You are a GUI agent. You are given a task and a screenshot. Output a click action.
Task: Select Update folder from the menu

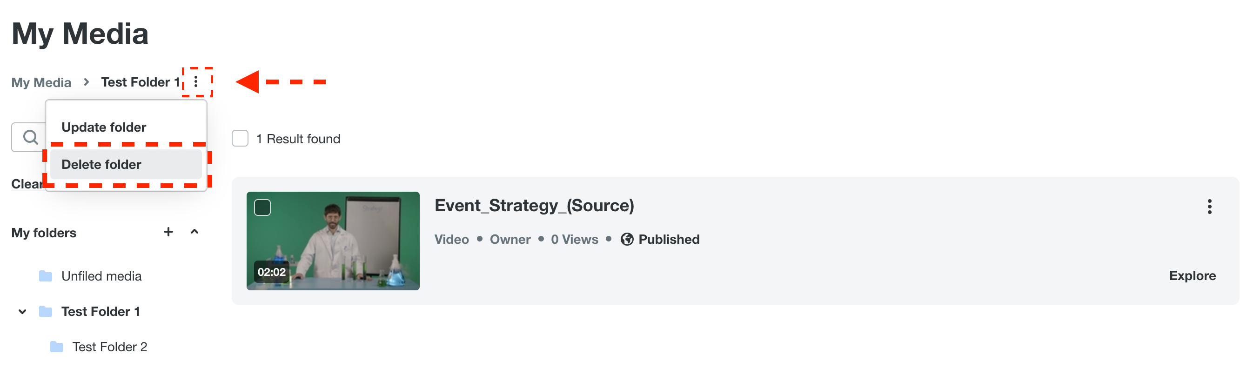point(104,127)
